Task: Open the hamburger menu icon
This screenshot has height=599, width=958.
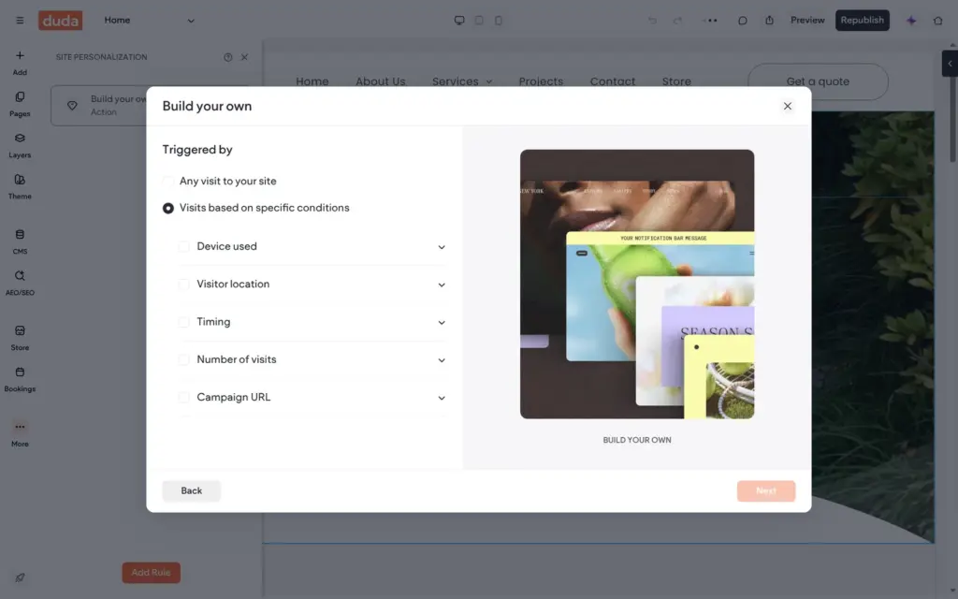Action: pyautogui.click(x=20, y=21)
